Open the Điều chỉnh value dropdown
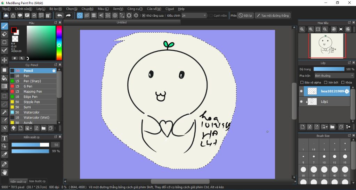 [194, 15]
